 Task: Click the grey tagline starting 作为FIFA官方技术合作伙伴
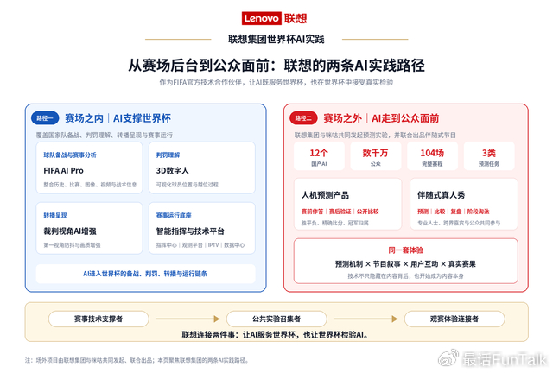tap(276, 83)
